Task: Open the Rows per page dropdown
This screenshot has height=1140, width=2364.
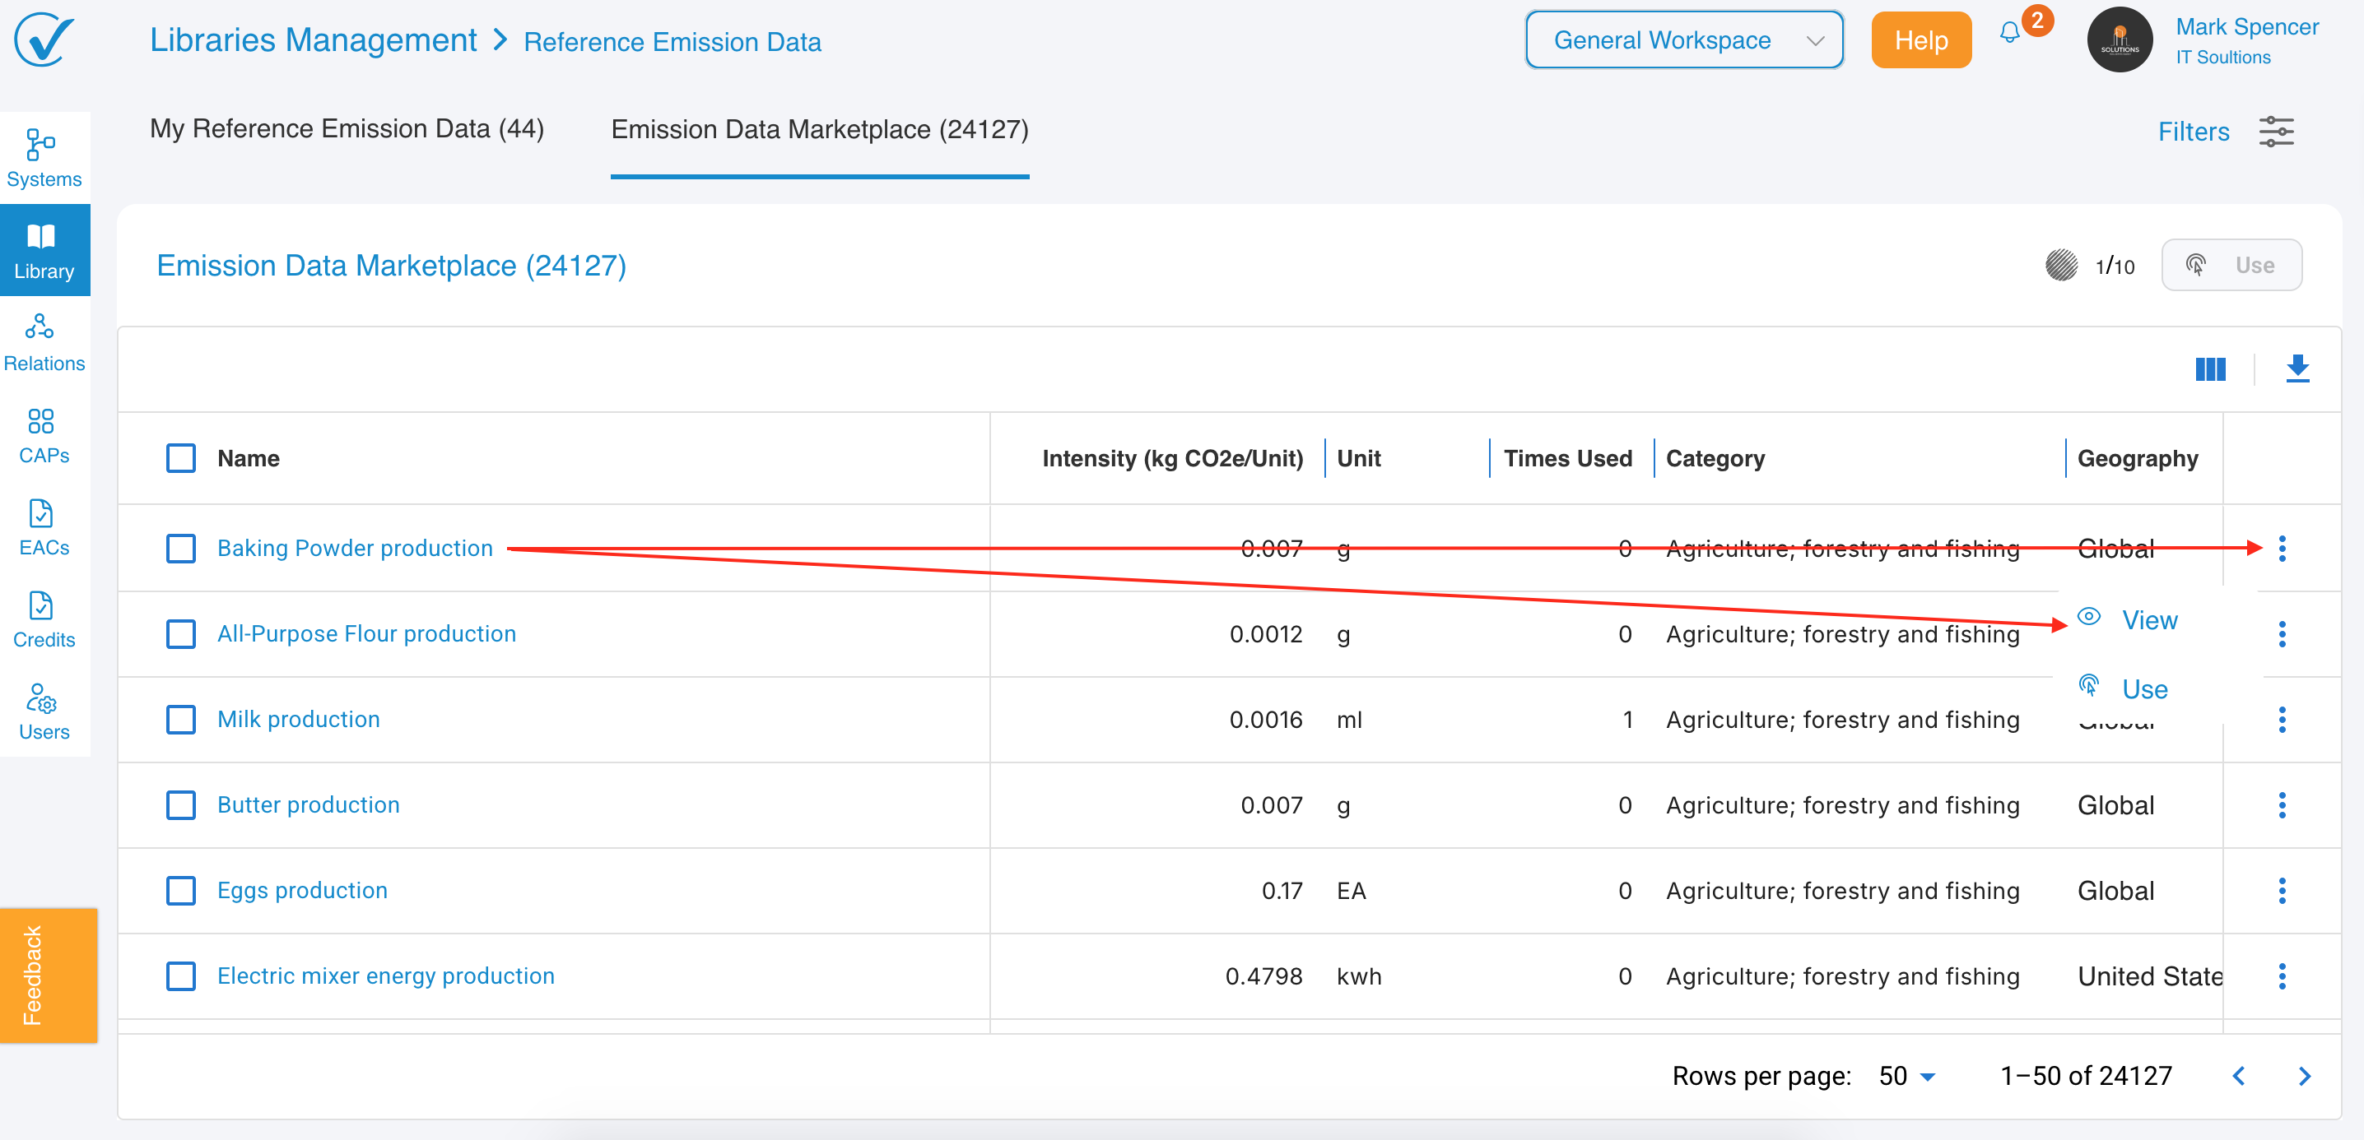Action: point(1907,1076)
